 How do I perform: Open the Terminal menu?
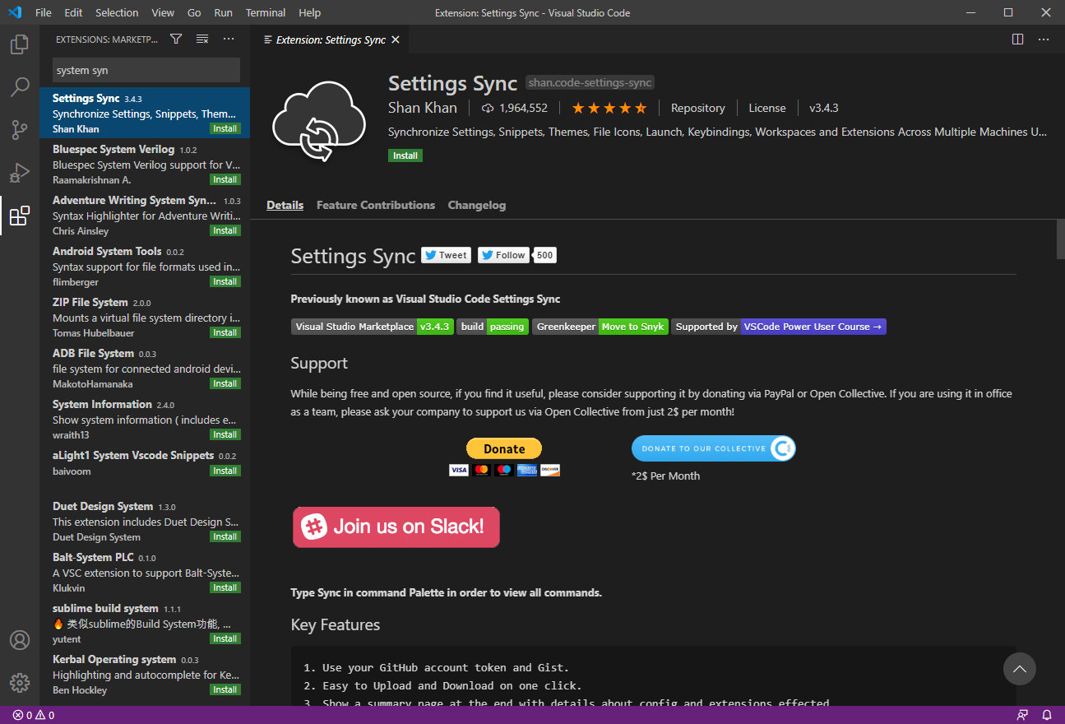point(266,12)
